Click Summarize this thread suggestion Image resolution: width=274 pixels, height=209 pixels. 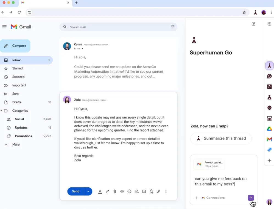tap(221, 138)
